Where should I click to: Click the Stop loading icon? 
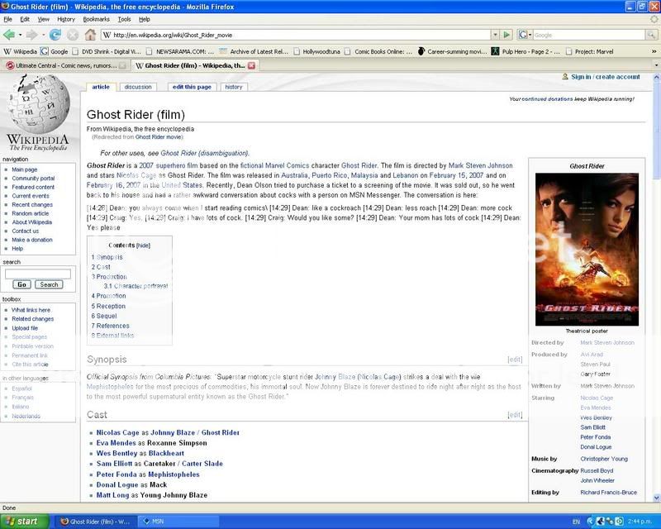point(73,35)
